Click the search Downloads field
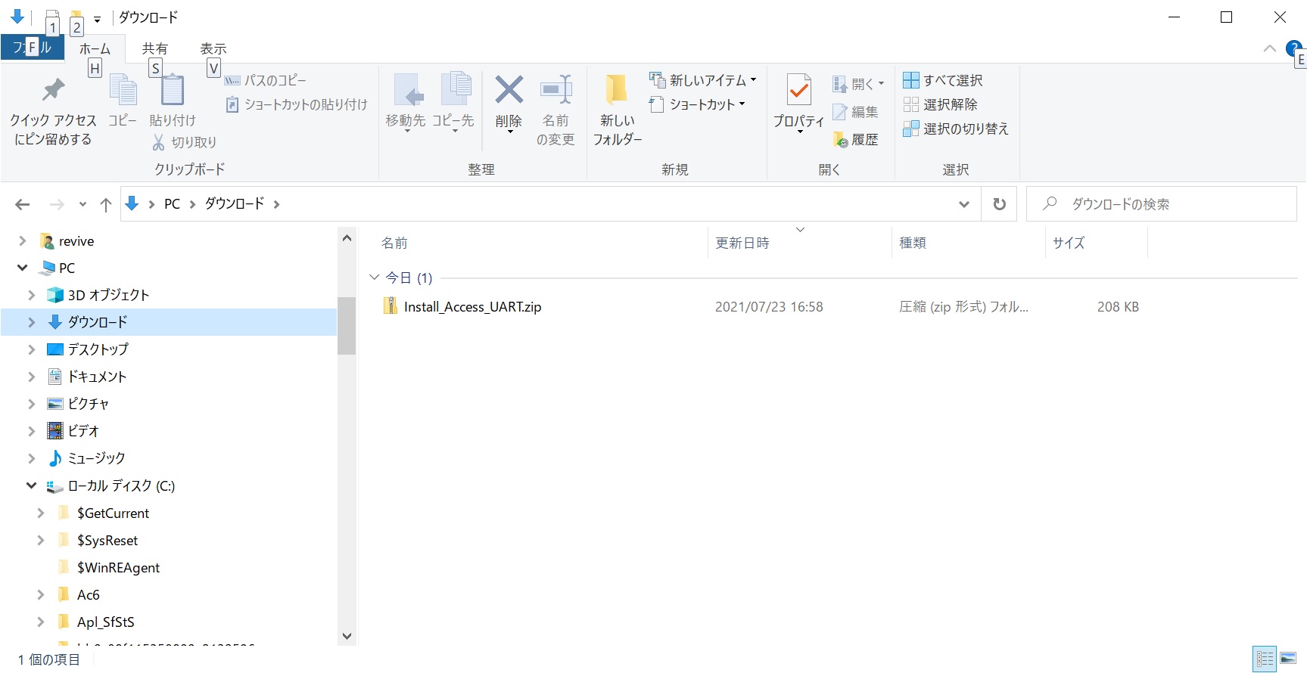 (x=1162, y=204)
